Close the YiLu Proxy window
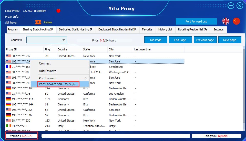Image resolution: width=246 pixels, height=141 pixels. [240, 6]
